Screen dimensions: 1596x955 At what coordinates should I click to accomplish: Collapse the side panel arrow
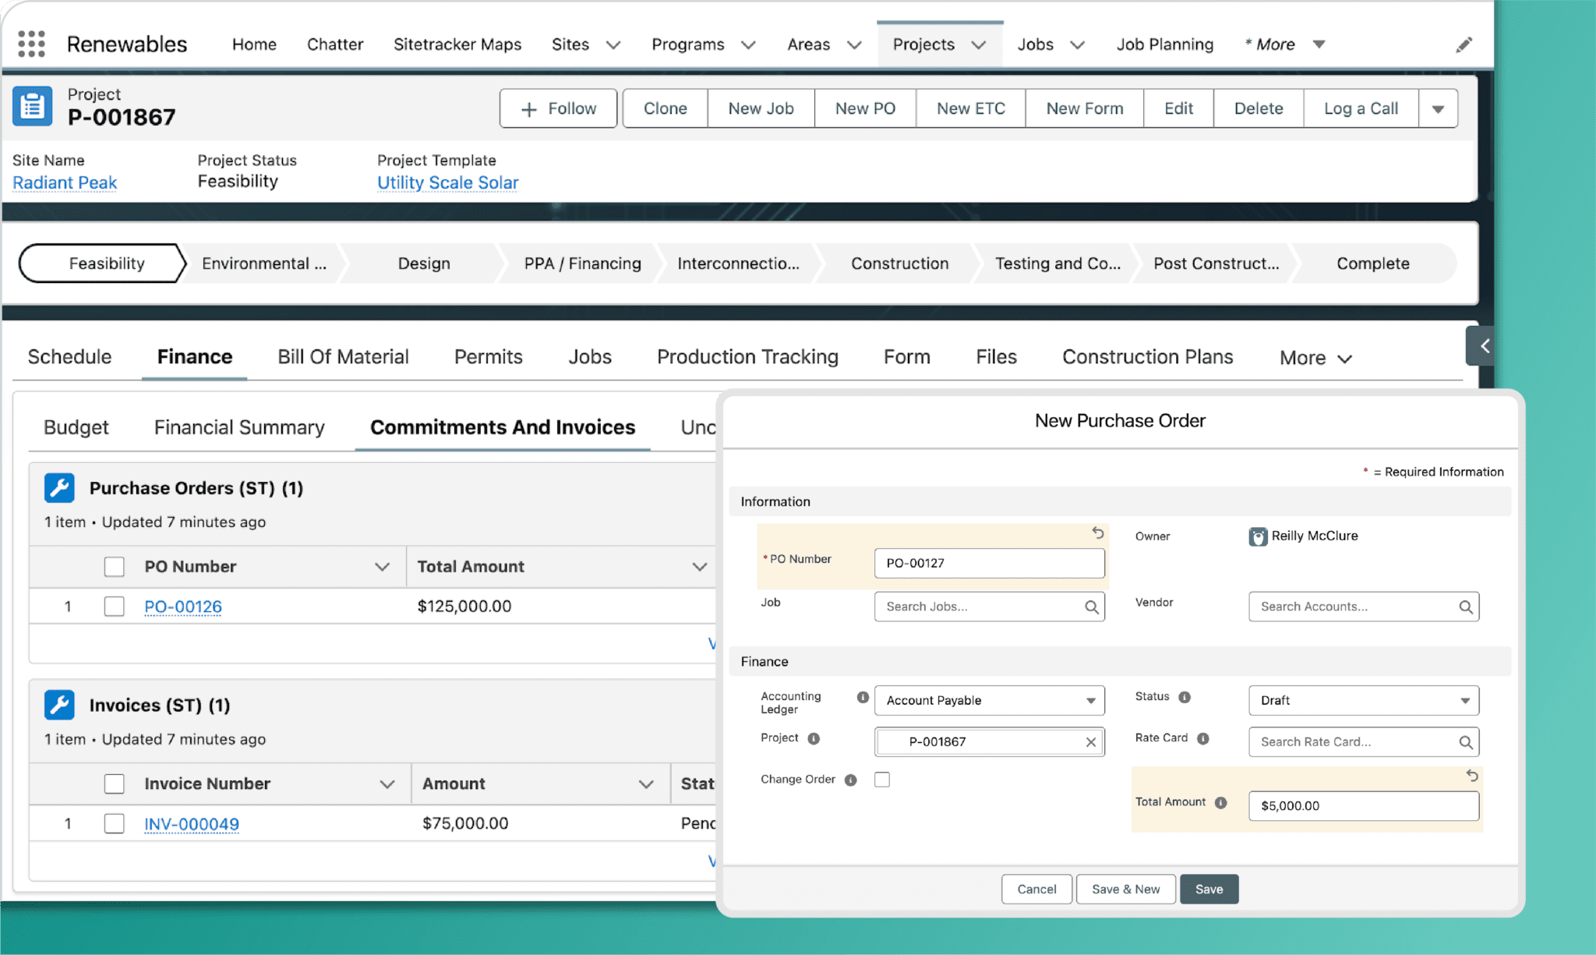(1481, 346)
